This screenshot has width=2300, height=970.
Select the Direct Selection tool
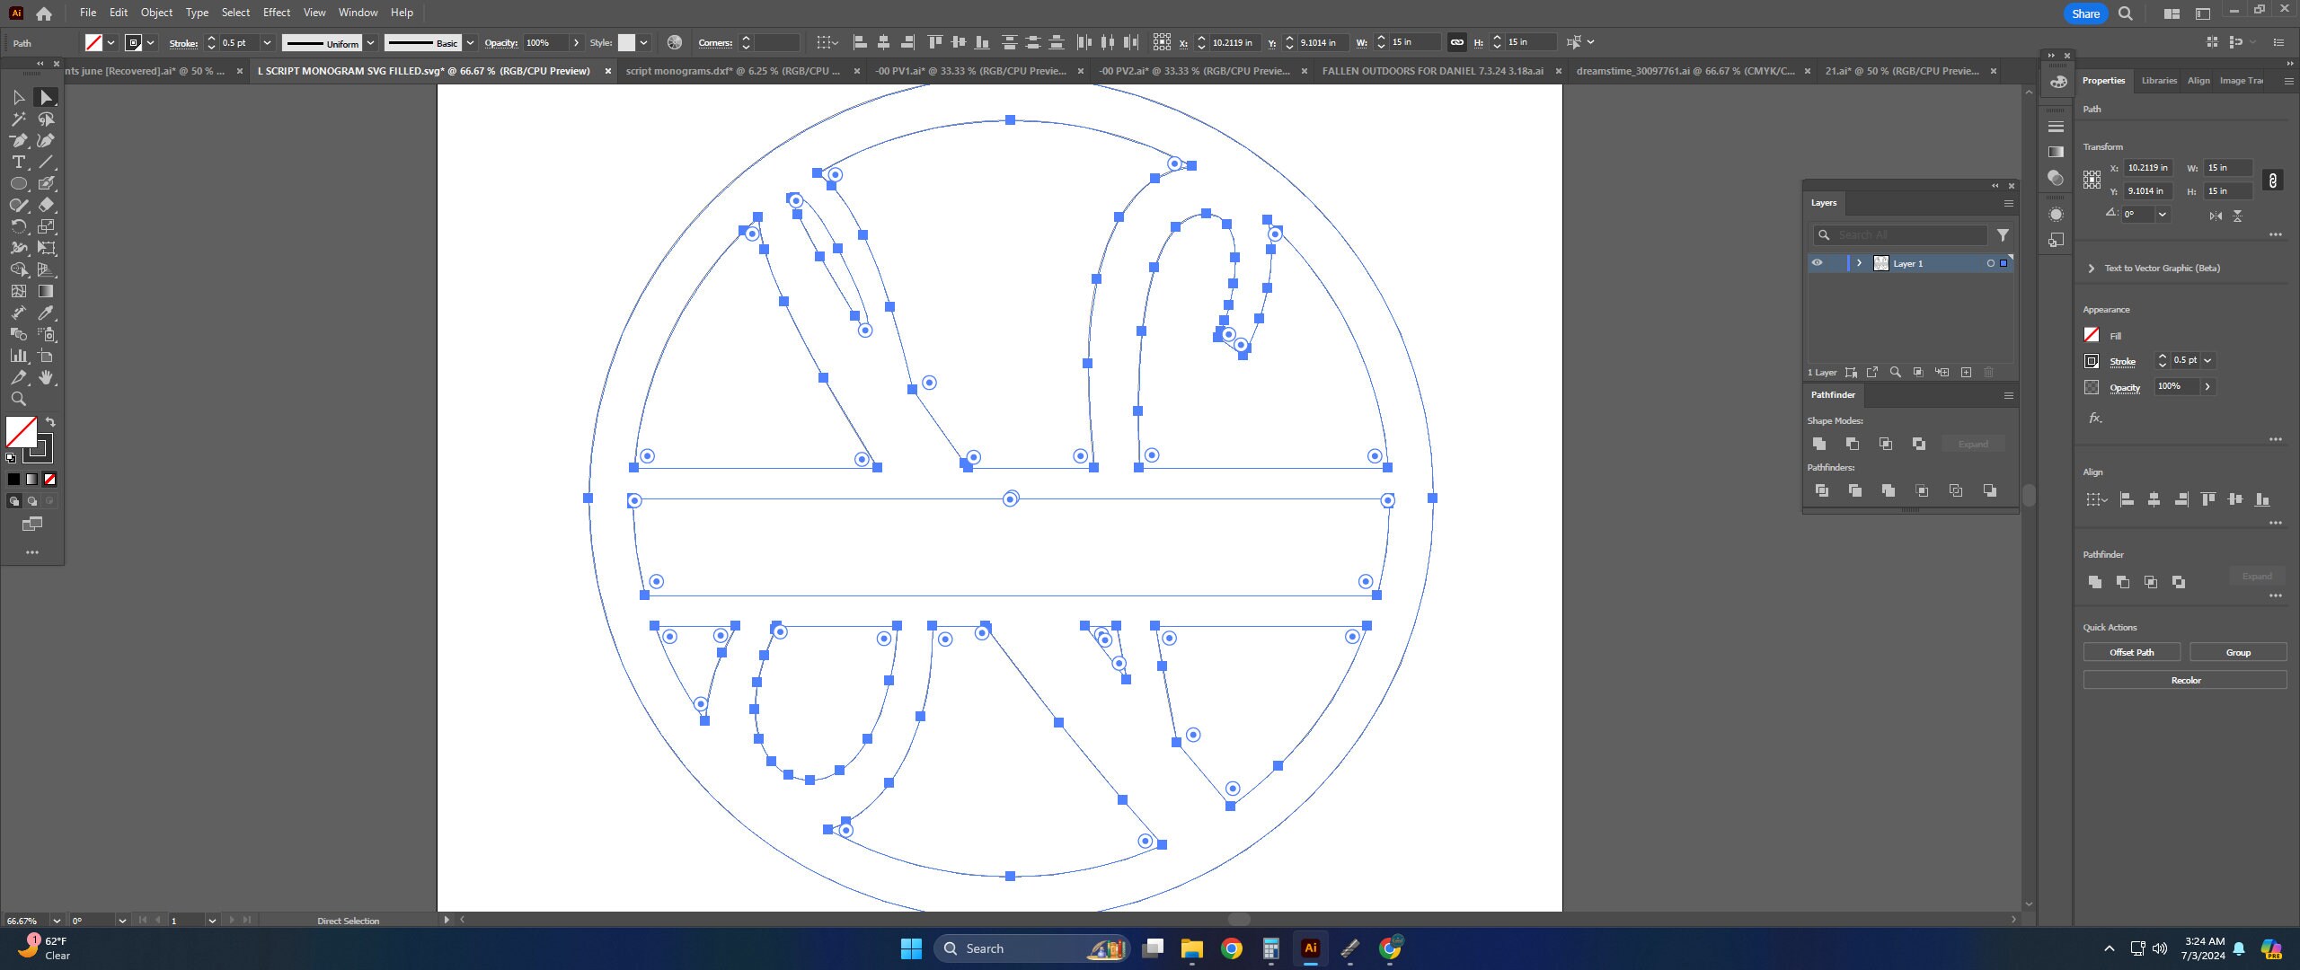[48, 97]
